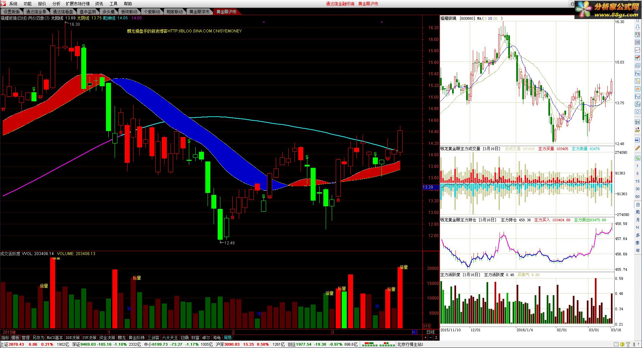Open the quote list sidebar icon
Screen dimensions: 642x348
point(637,35)
